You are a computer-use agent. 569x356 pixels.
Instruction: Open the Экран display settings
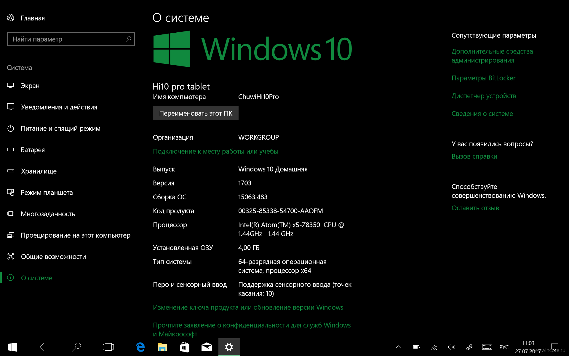click(71, 86)
